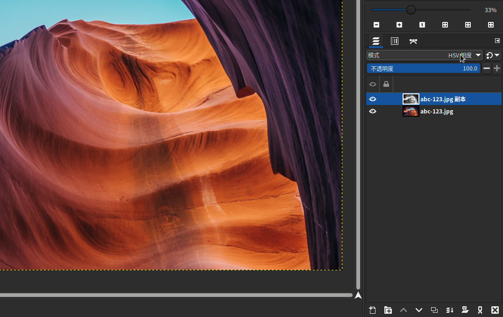Open the dock tab configuration menu
Image resolution: width=503 pixels, height=317 pixels.
pyautogui.click(x=497, y=41)
